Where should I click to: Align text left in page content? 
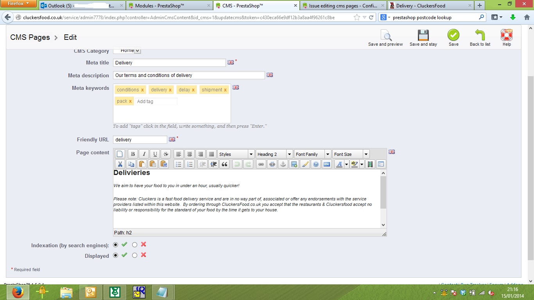click(178, 154)
